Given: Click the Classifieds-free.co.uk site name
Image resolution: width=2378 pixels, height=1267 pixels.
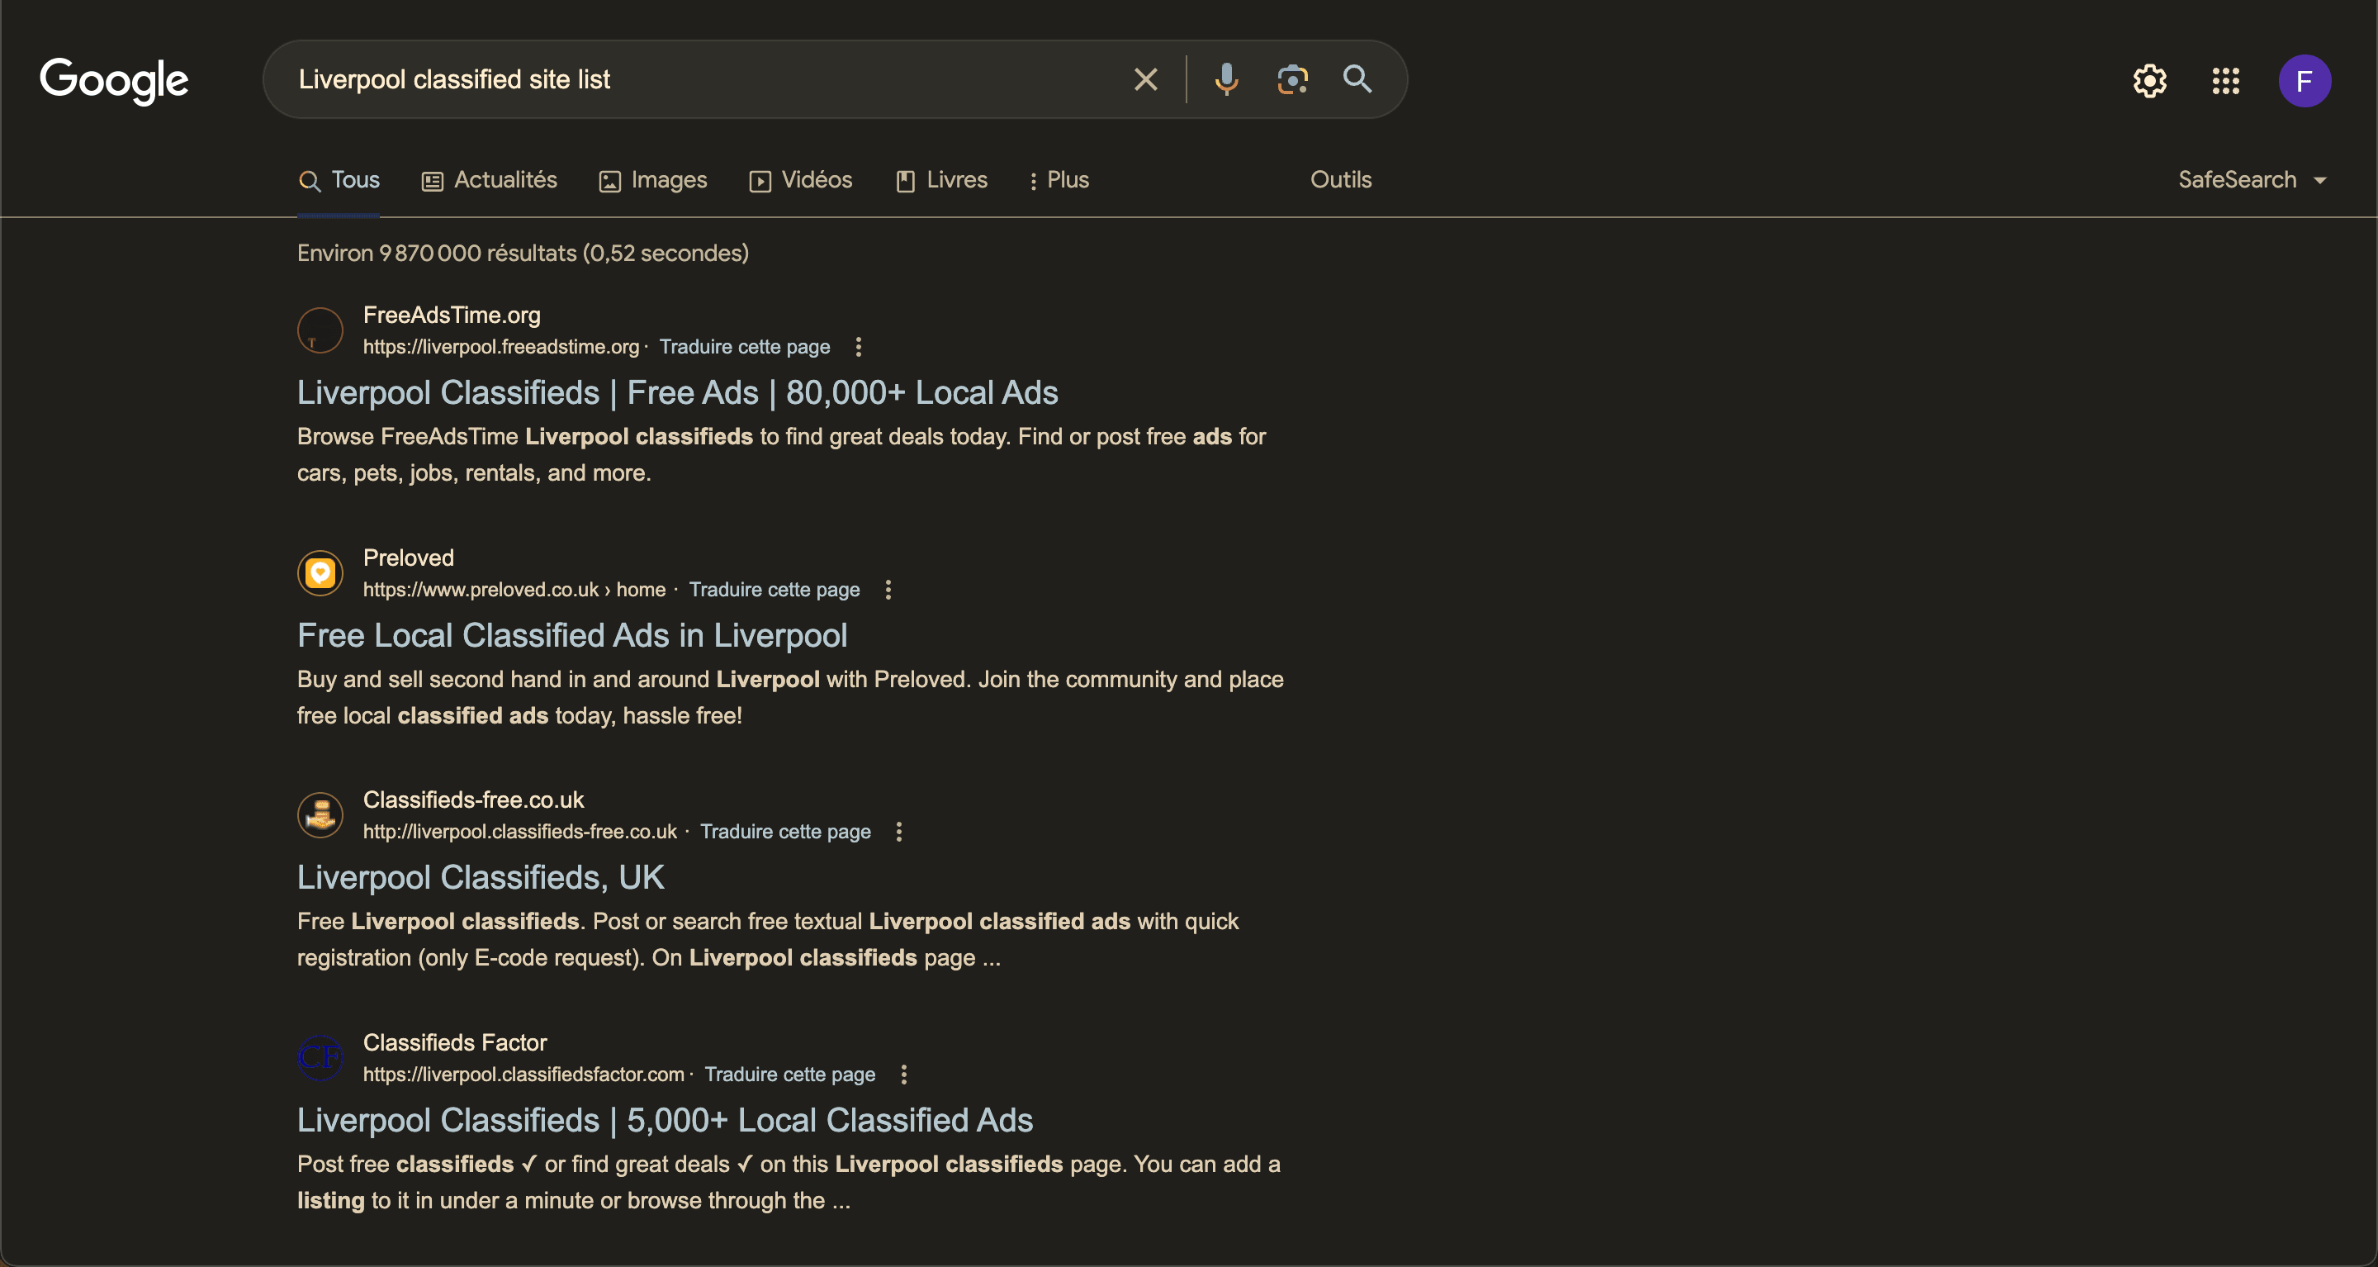Looking at the screenshot, I should click(x=474, y=800).
